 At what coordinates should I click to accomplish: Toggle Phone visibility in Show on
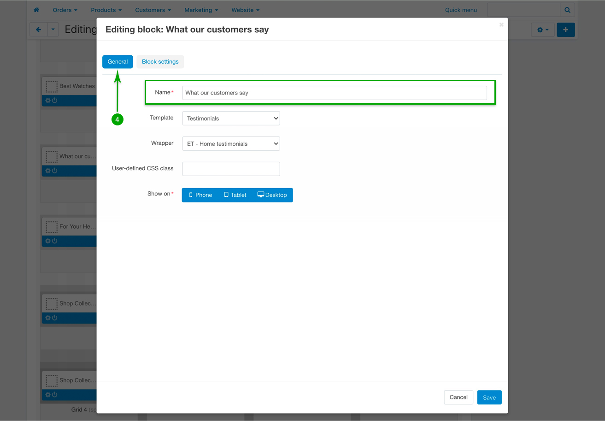[200, 195]
